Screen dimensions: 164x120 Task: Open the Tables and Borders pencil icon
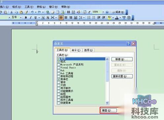click(x=53, y=12)
